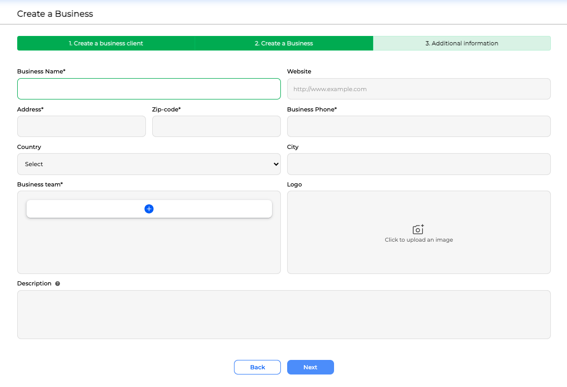This screenshot has width=567, height=387.
Task: Click the Business Phone field
Action: (418, 127)
